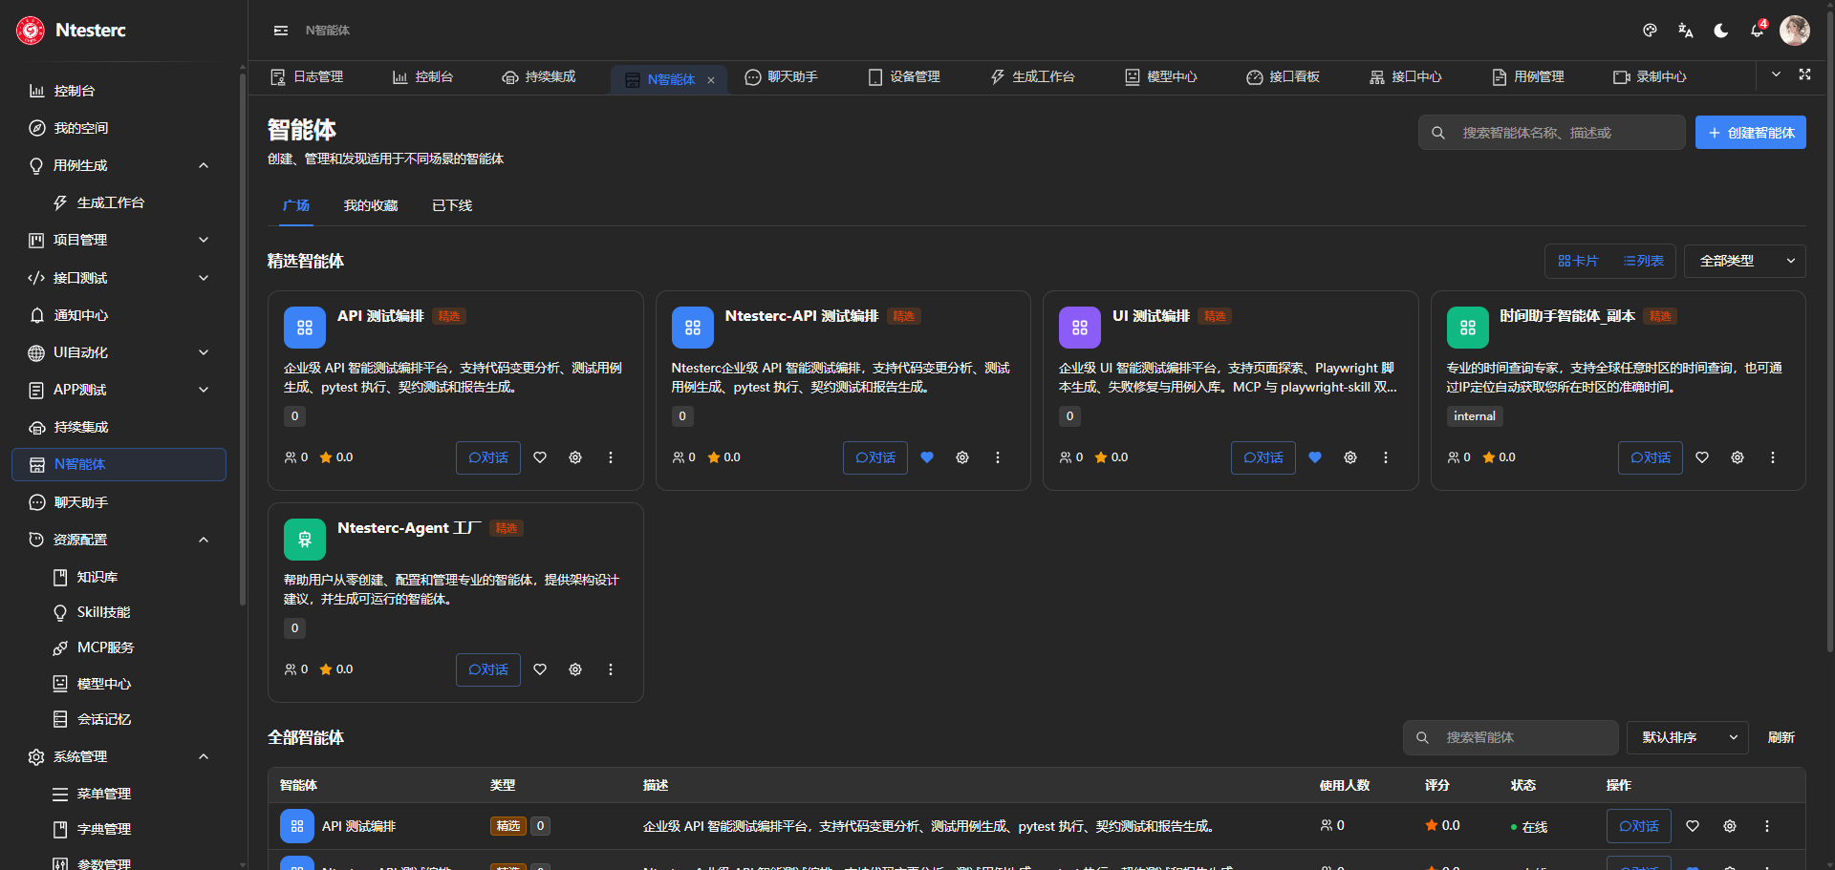1835x870 pixels.
Task: Open the theme palette icon
Action: click(1650, 31)
